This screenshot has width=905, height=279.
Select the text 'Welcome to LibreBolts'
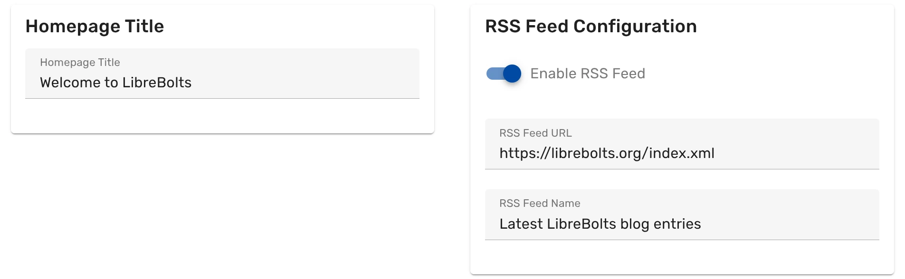(x=116, y=82)
